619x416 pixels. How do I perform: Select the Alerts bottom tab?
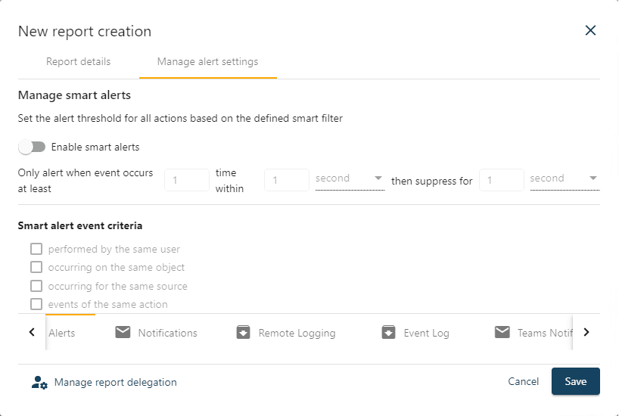62,333
